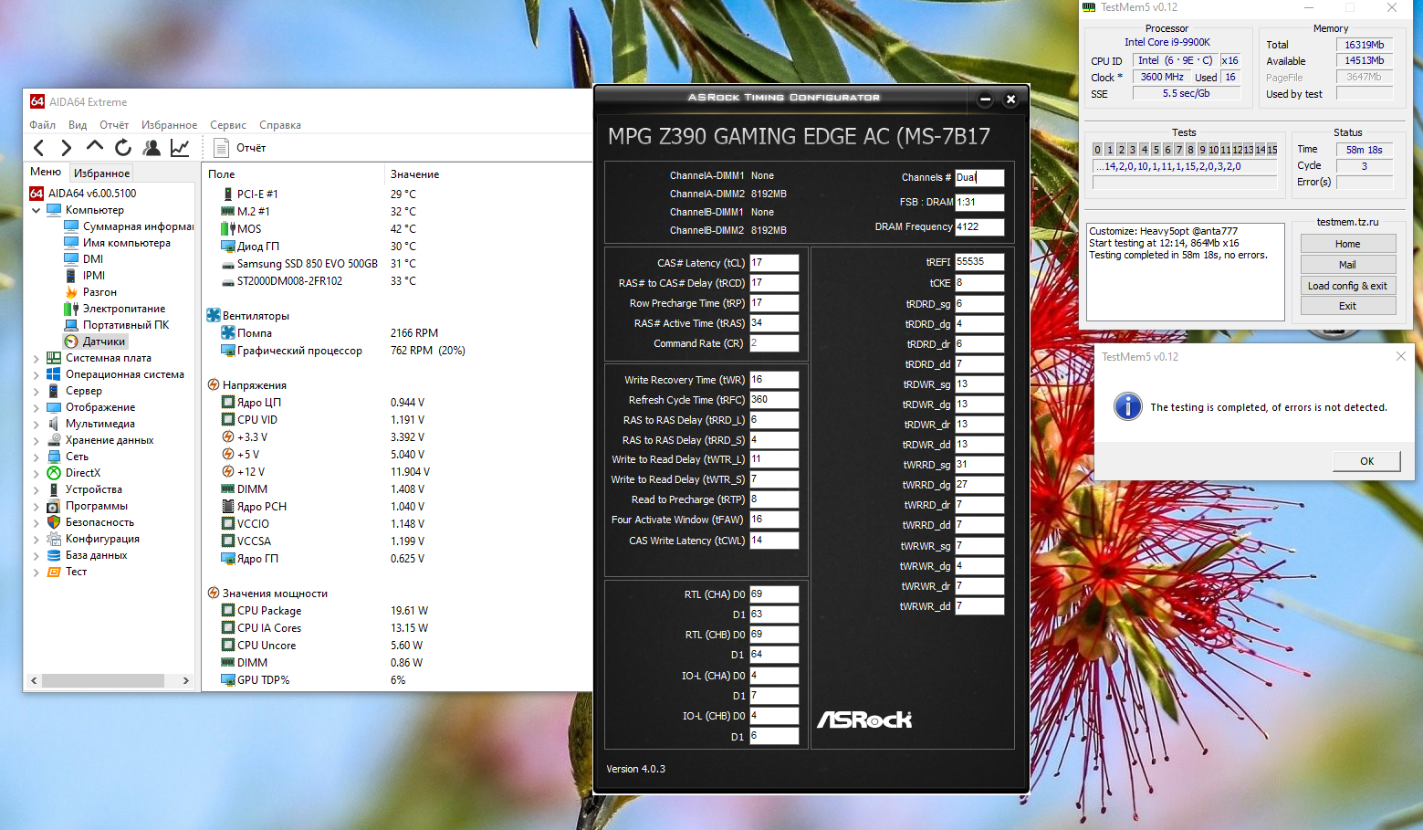Click the tree panel scrollbar right arrow

pyautogui.click(x=185, y=680)
